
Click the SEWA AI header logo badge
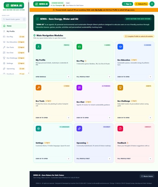click(41, 4)
